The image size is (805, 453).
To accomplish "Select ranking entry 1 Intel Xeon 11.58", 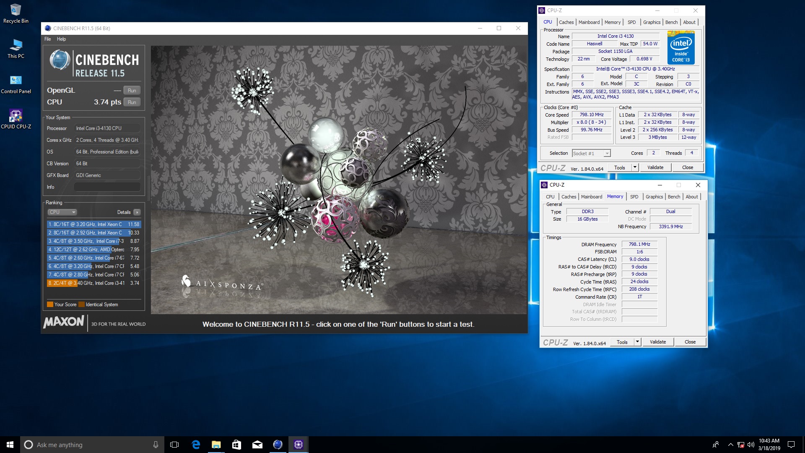I will coord(94,224).
